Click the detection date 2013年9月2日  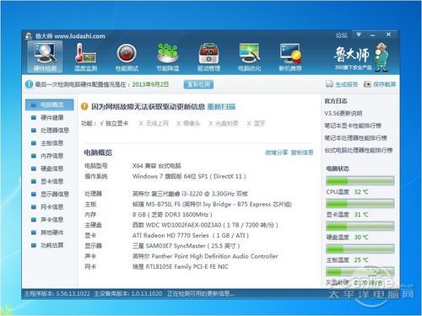(x=150, y=84)
